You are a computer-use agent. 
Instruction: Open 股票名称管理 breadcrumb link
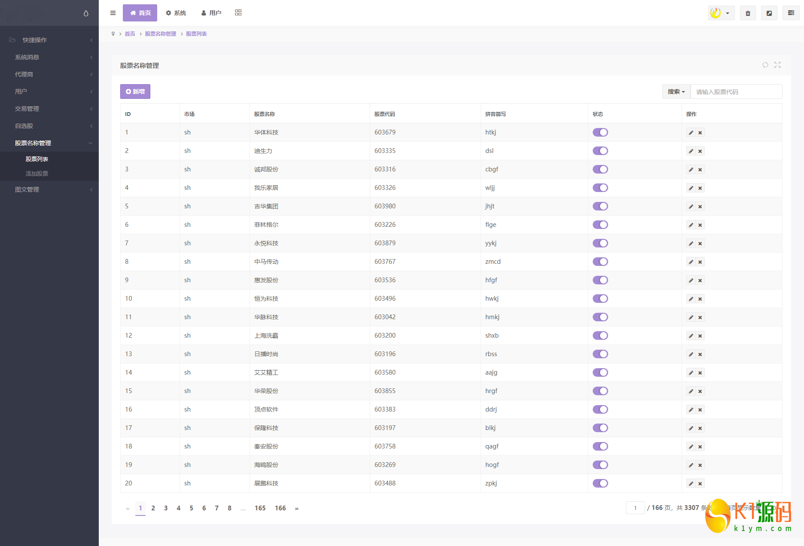click(x=161, y=34)
